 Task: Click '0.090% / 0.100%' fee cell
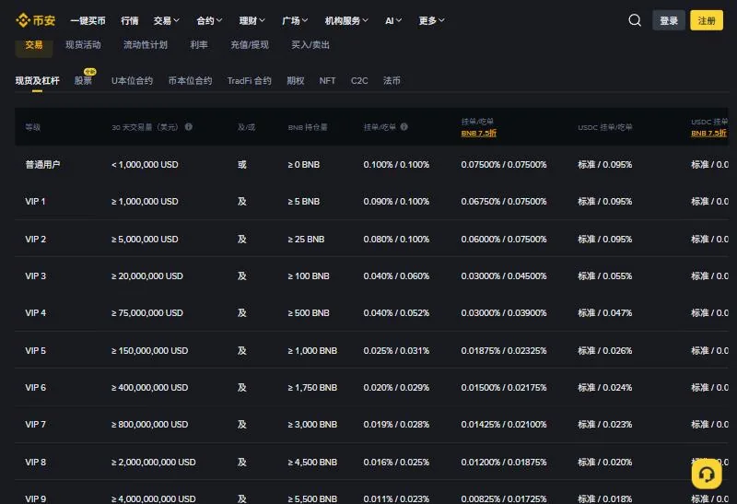click(x=396, y=202)
